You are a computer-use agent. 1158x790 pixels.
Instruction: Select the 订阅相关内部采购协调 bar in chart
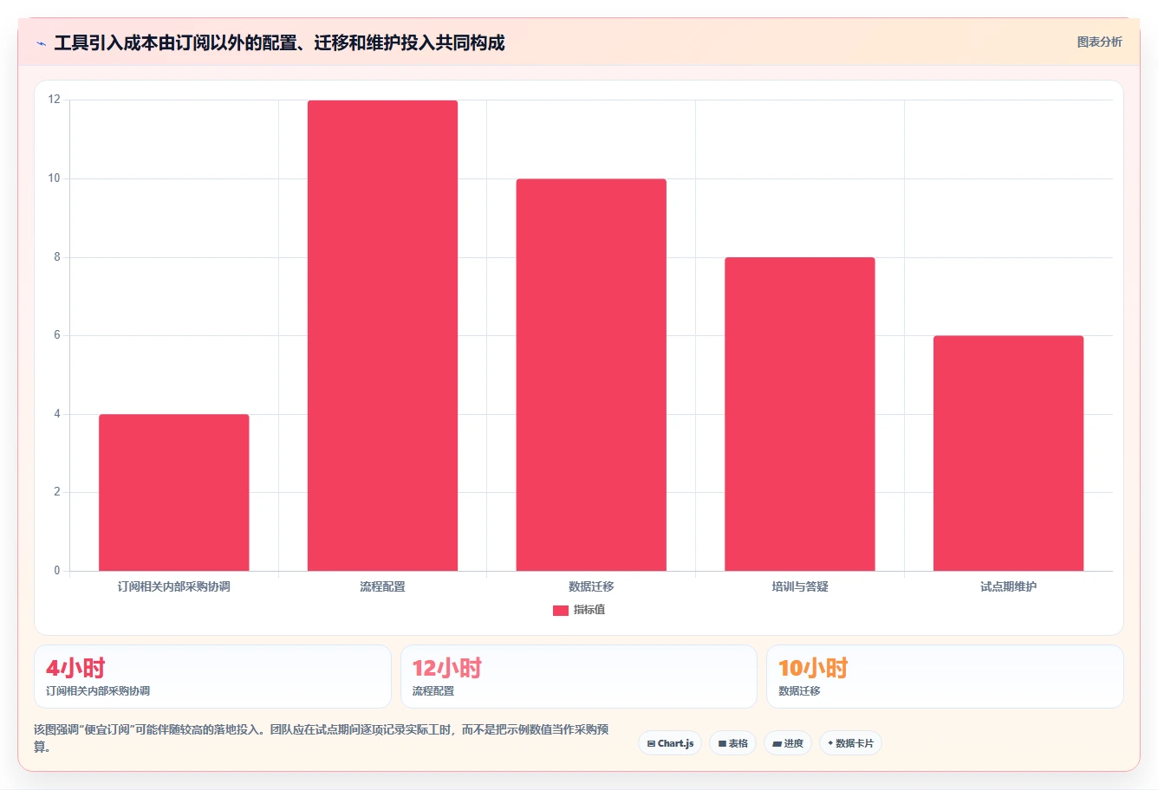[174, 492]
